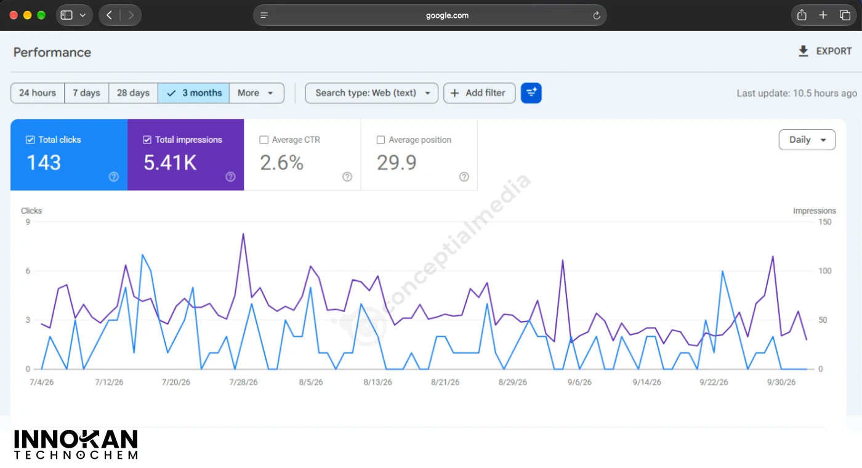This screenshot has height=468, width=862.
Task: Click the Export download icon
Action: click(803, 51)
